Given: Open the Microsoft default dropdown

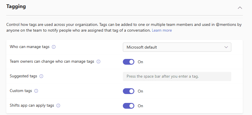Looking at the screenshot, I should pyautogui.click(x=177, y=47).
